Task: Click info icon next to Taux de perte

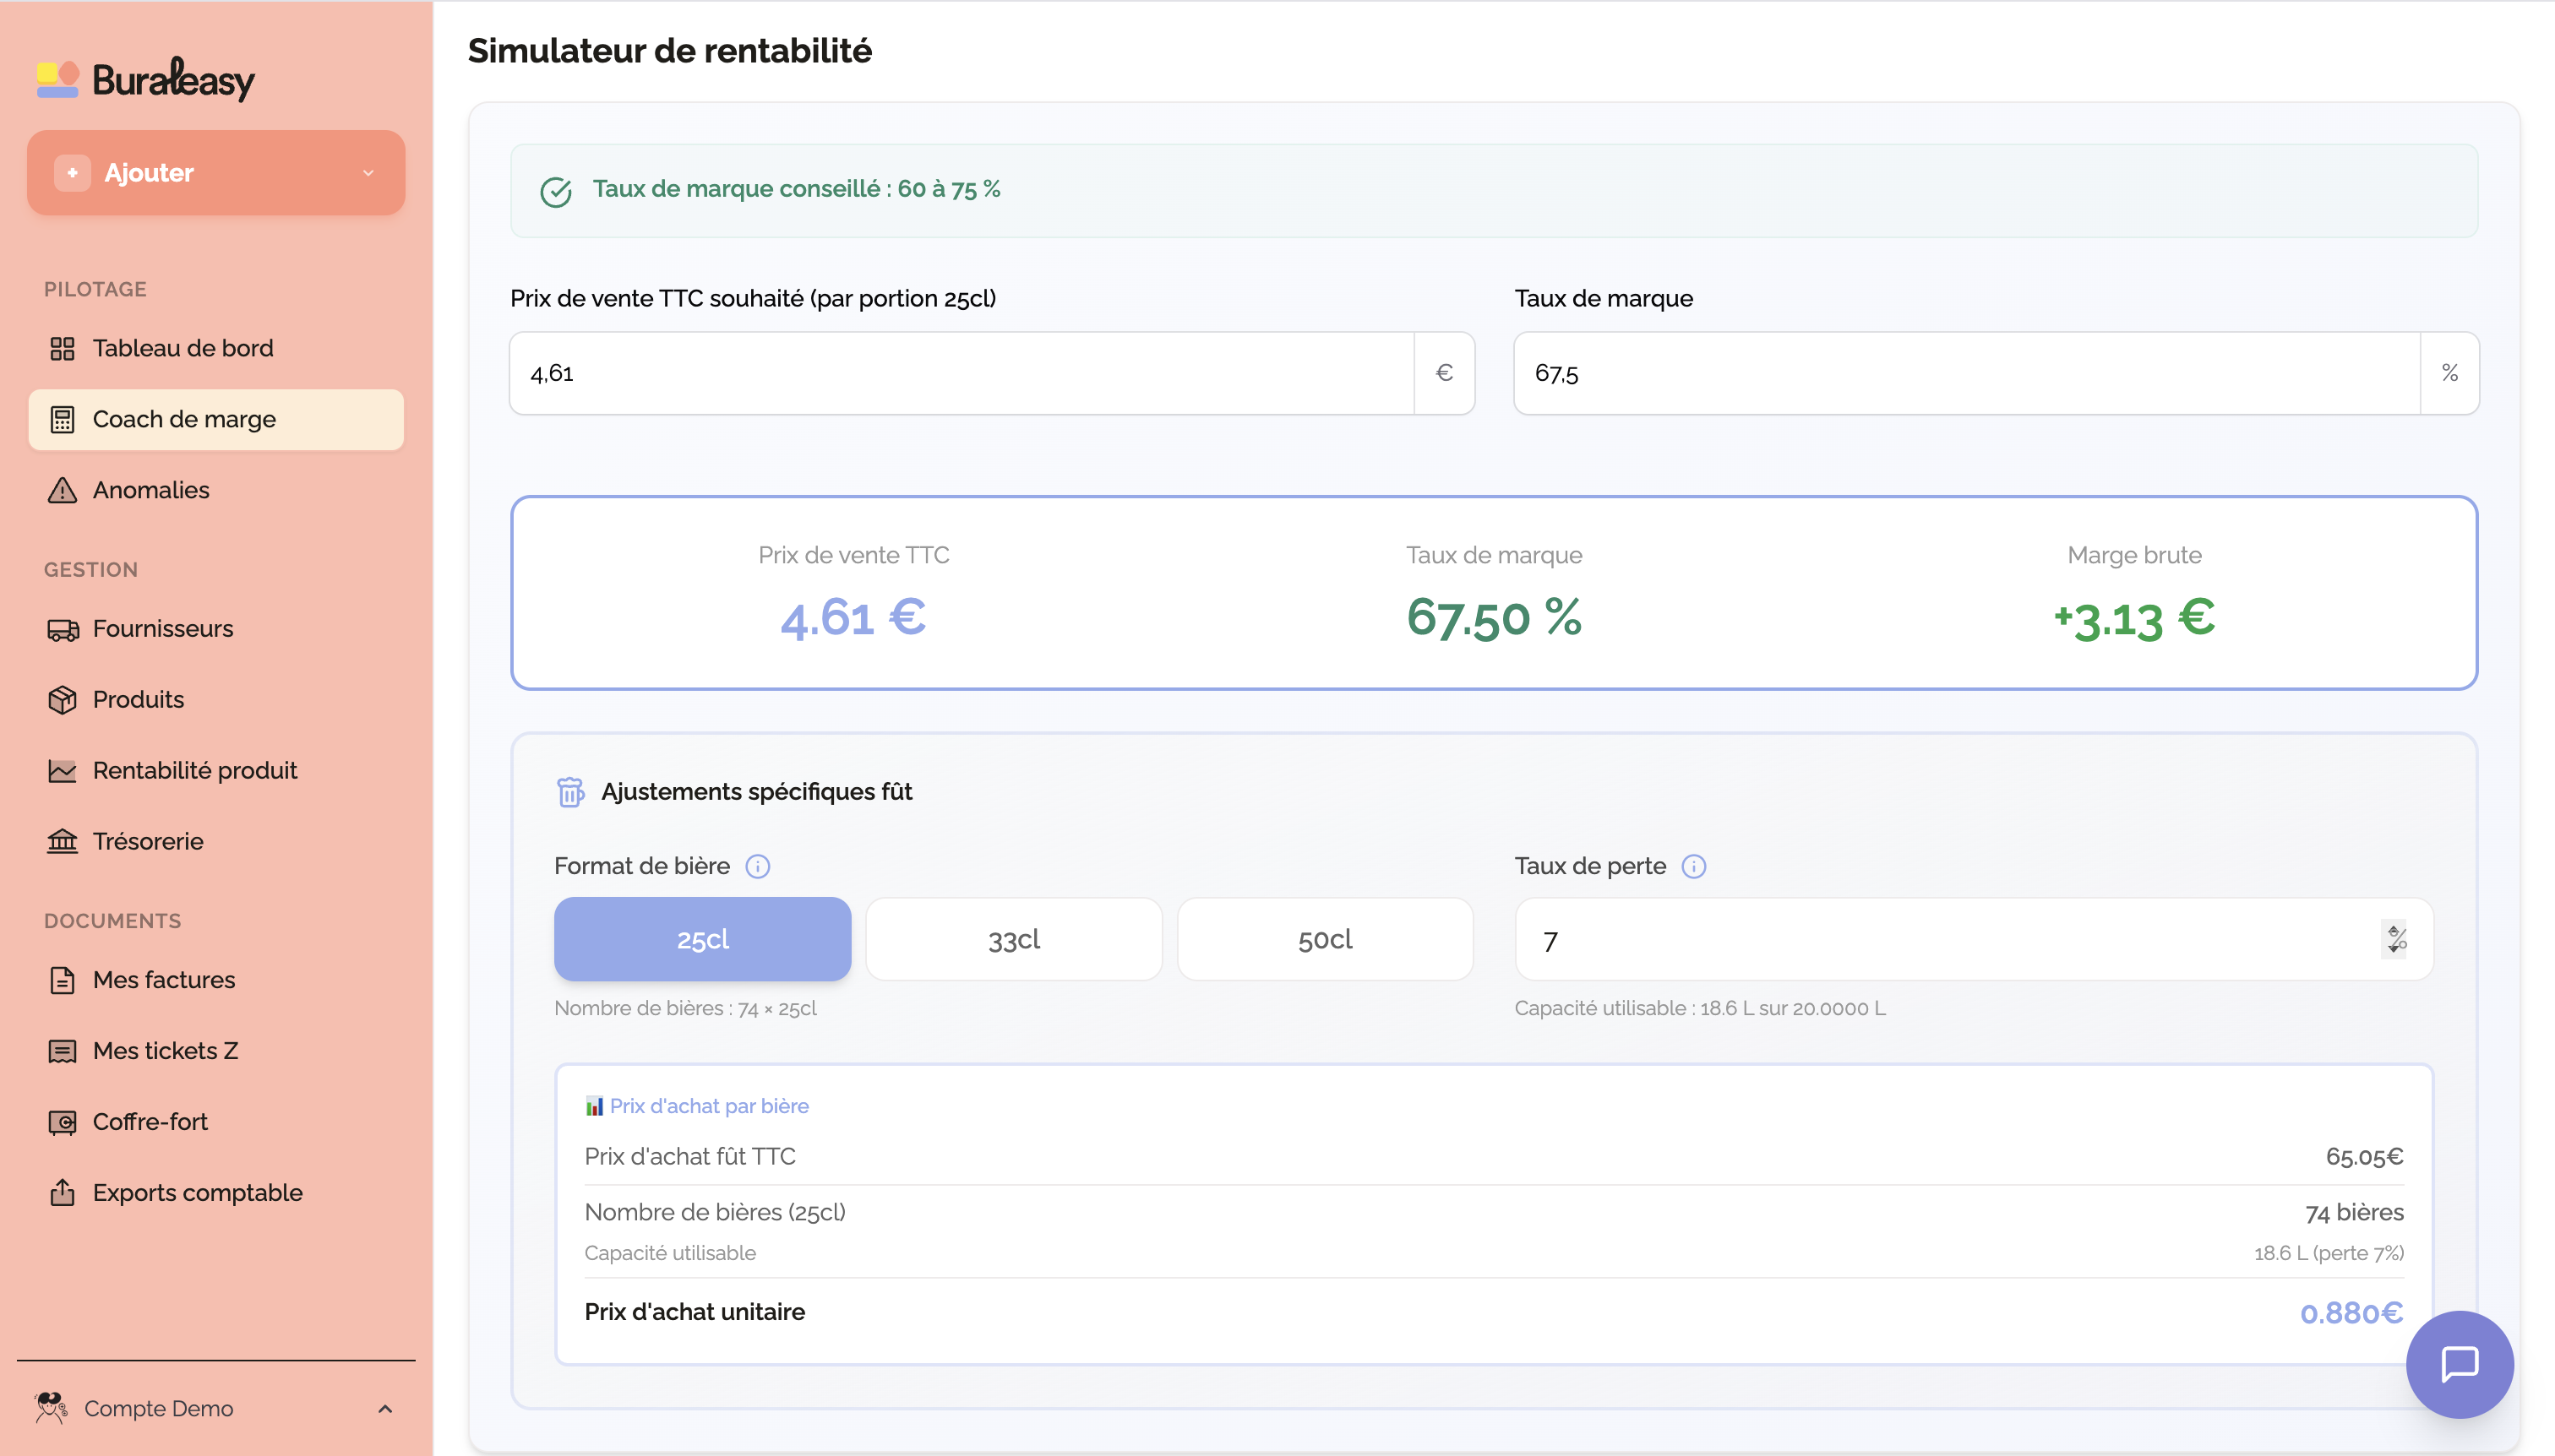Action: pos(1692,866)
